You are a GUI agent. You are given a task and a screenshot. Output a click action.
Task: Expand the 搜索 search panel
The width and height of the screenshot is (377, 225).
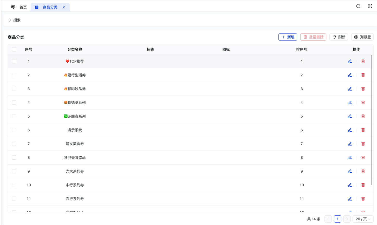(15, 20)
